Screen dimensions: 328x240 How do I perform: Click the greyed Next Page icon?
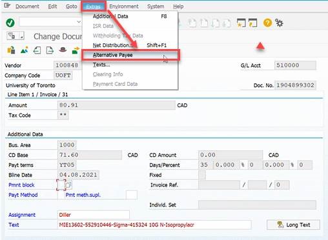(216, 23)
